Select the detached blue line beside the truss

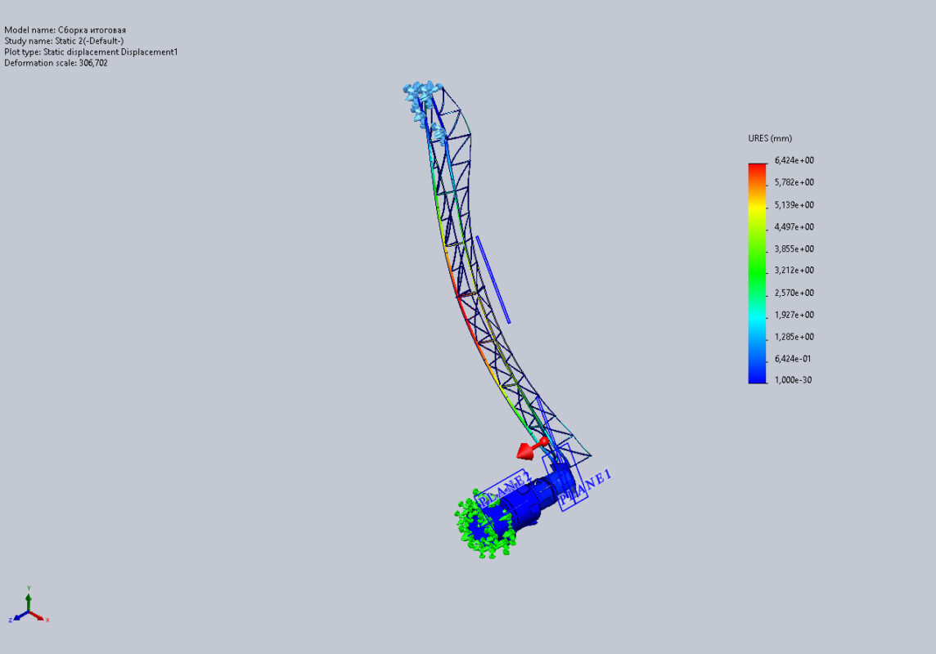coord(493,280)
